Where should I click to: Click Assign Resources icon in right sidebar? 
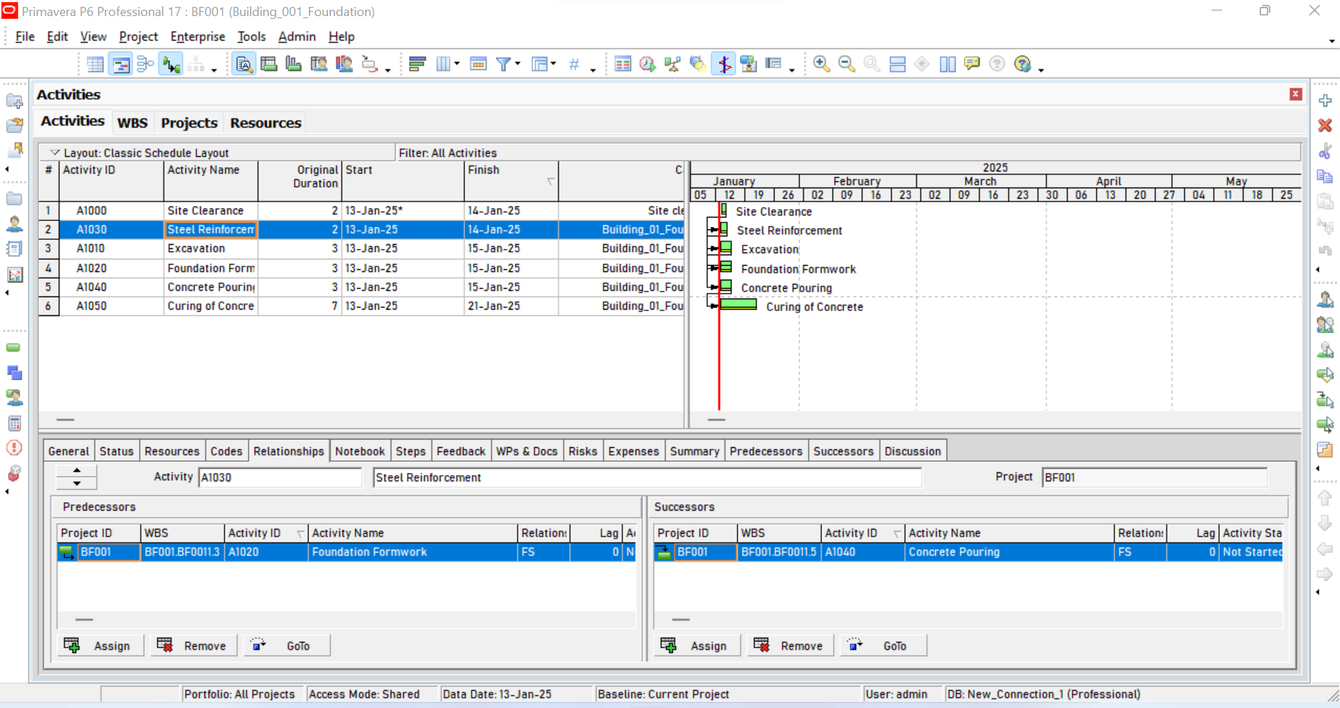(1325, 300)
